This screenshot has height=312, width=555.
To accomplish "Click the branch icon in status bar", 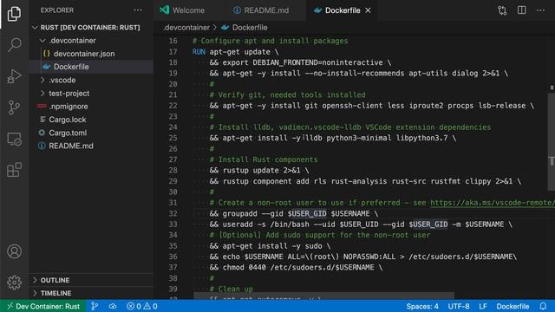I will [x=95, y=306].
